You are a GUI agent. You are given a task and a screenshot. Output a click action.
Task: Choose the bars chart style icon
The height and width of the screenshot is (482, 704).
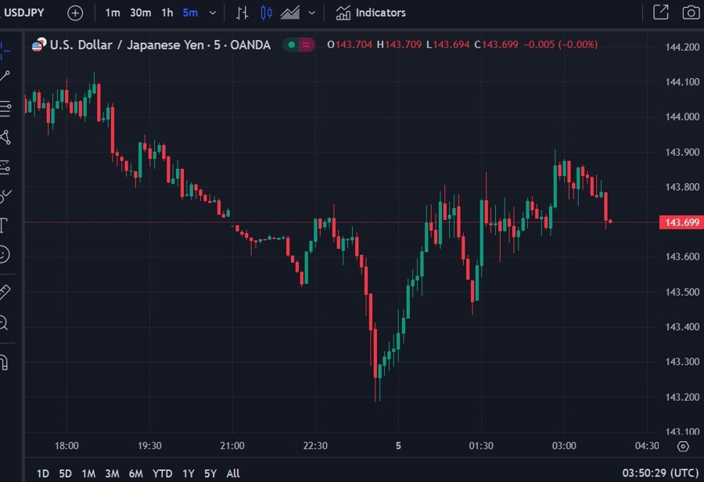[x=242, y=13]
